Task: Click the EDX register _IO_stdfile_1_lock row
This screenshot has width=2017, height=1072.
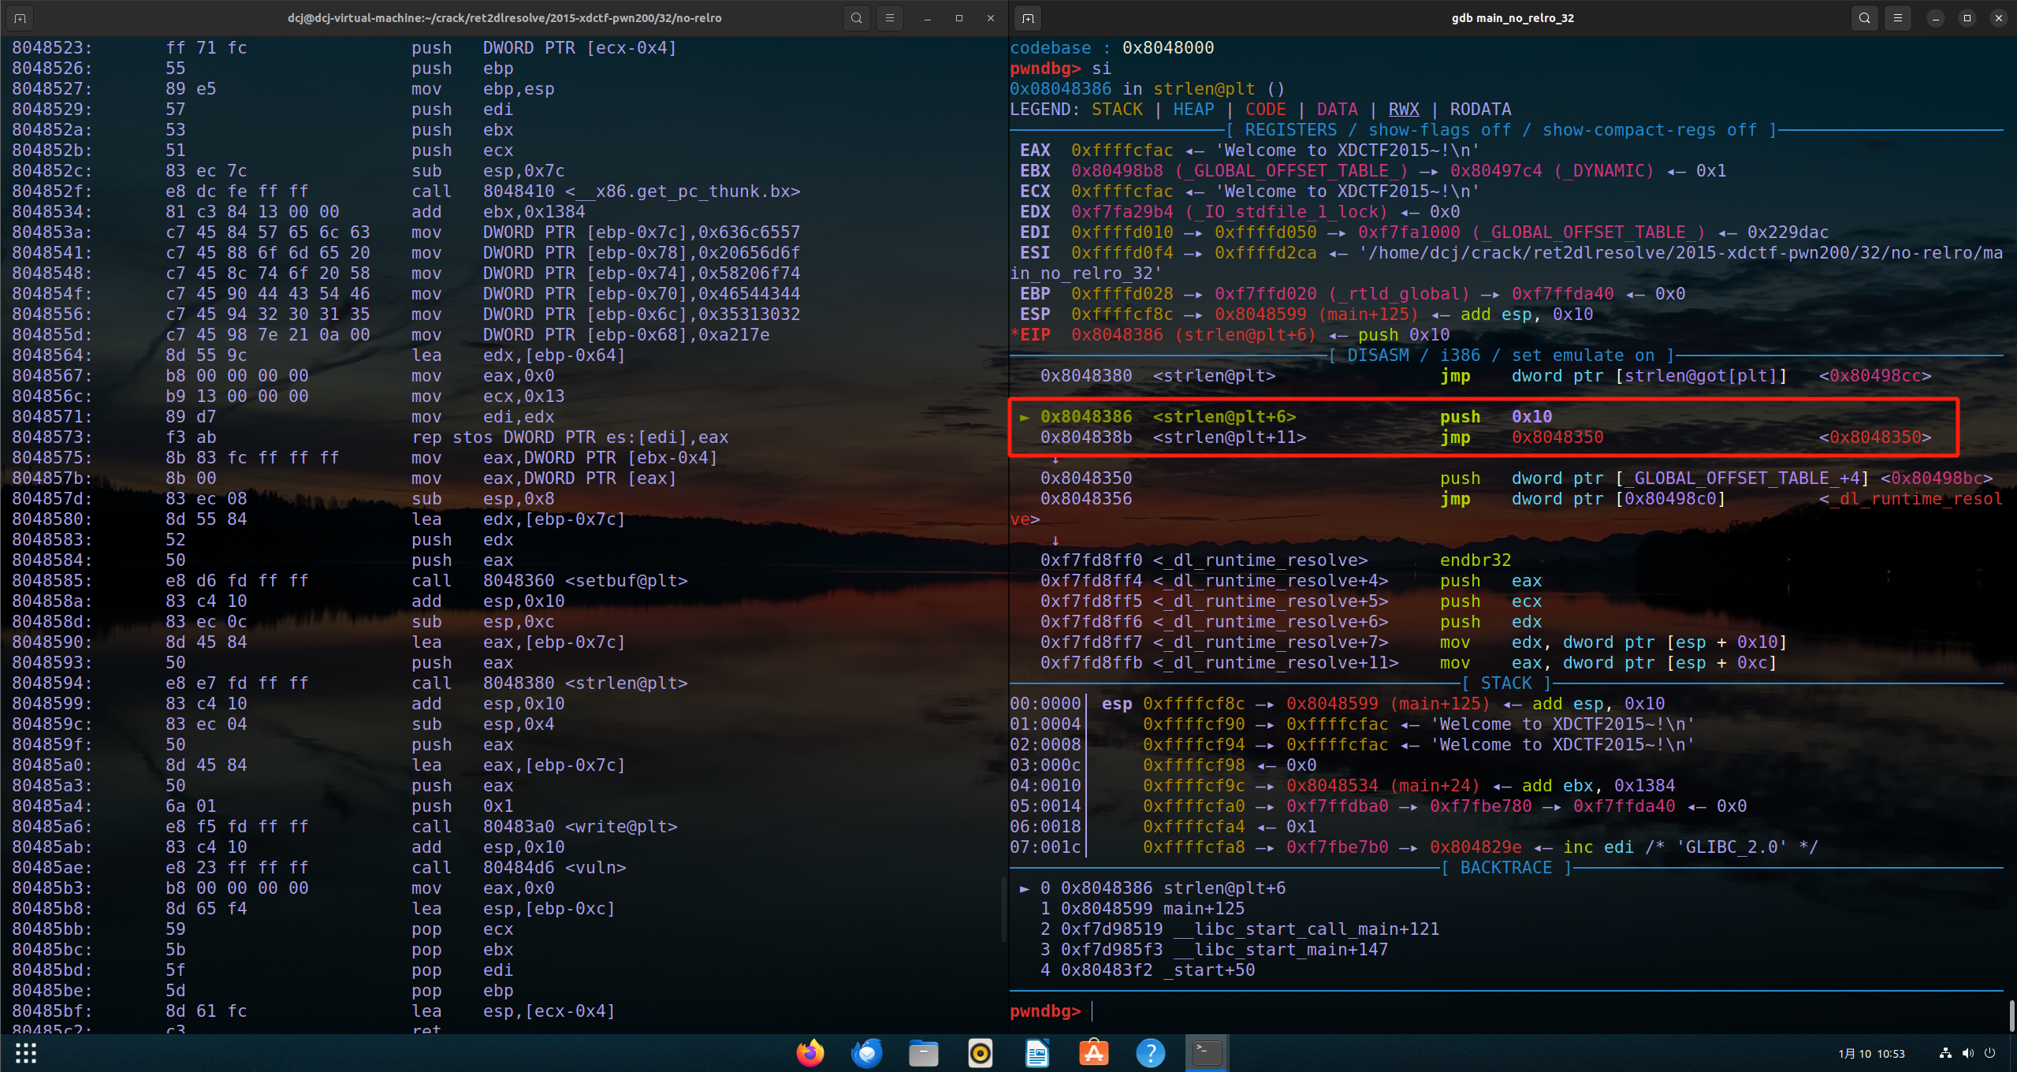Action: click(1240, 212)
